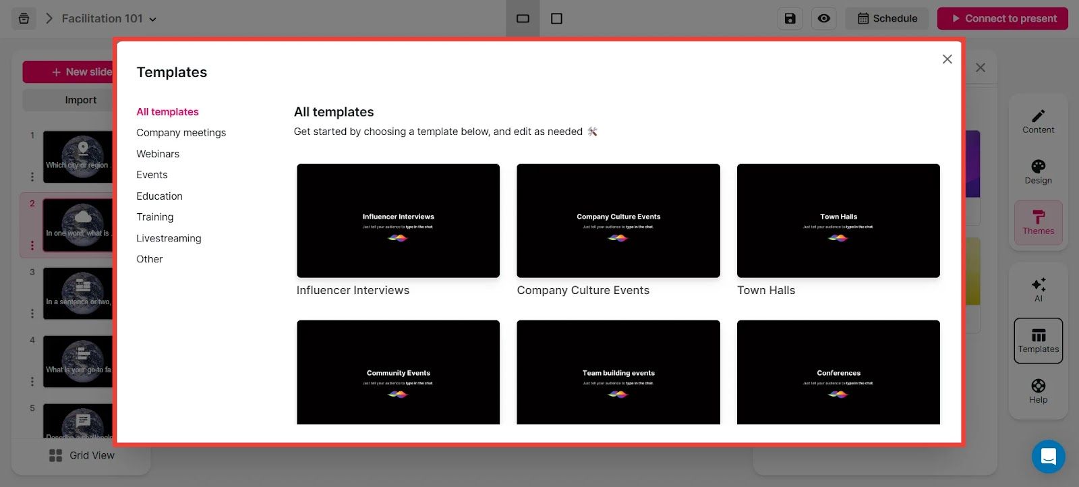Screen dimensions: 1079x487
Task: Open the AI sparkle tool
Action: click(1038, 285)
